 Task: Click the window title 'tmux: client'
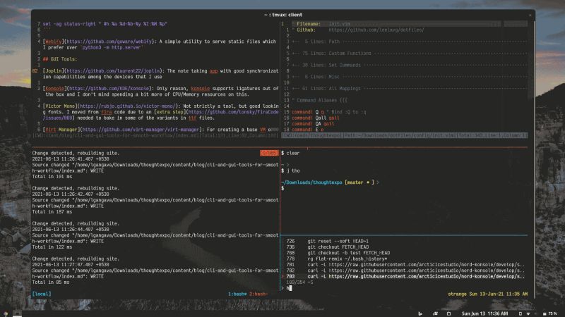pyautogui.click(x=283, y=15)
